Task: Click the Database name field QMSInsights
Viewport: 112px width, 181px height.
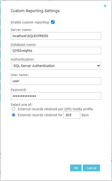Action: (56, 50)
